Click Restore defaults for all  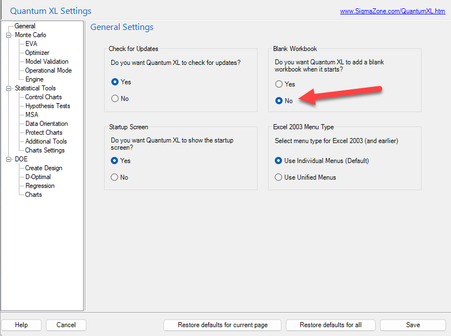[330, 325]
